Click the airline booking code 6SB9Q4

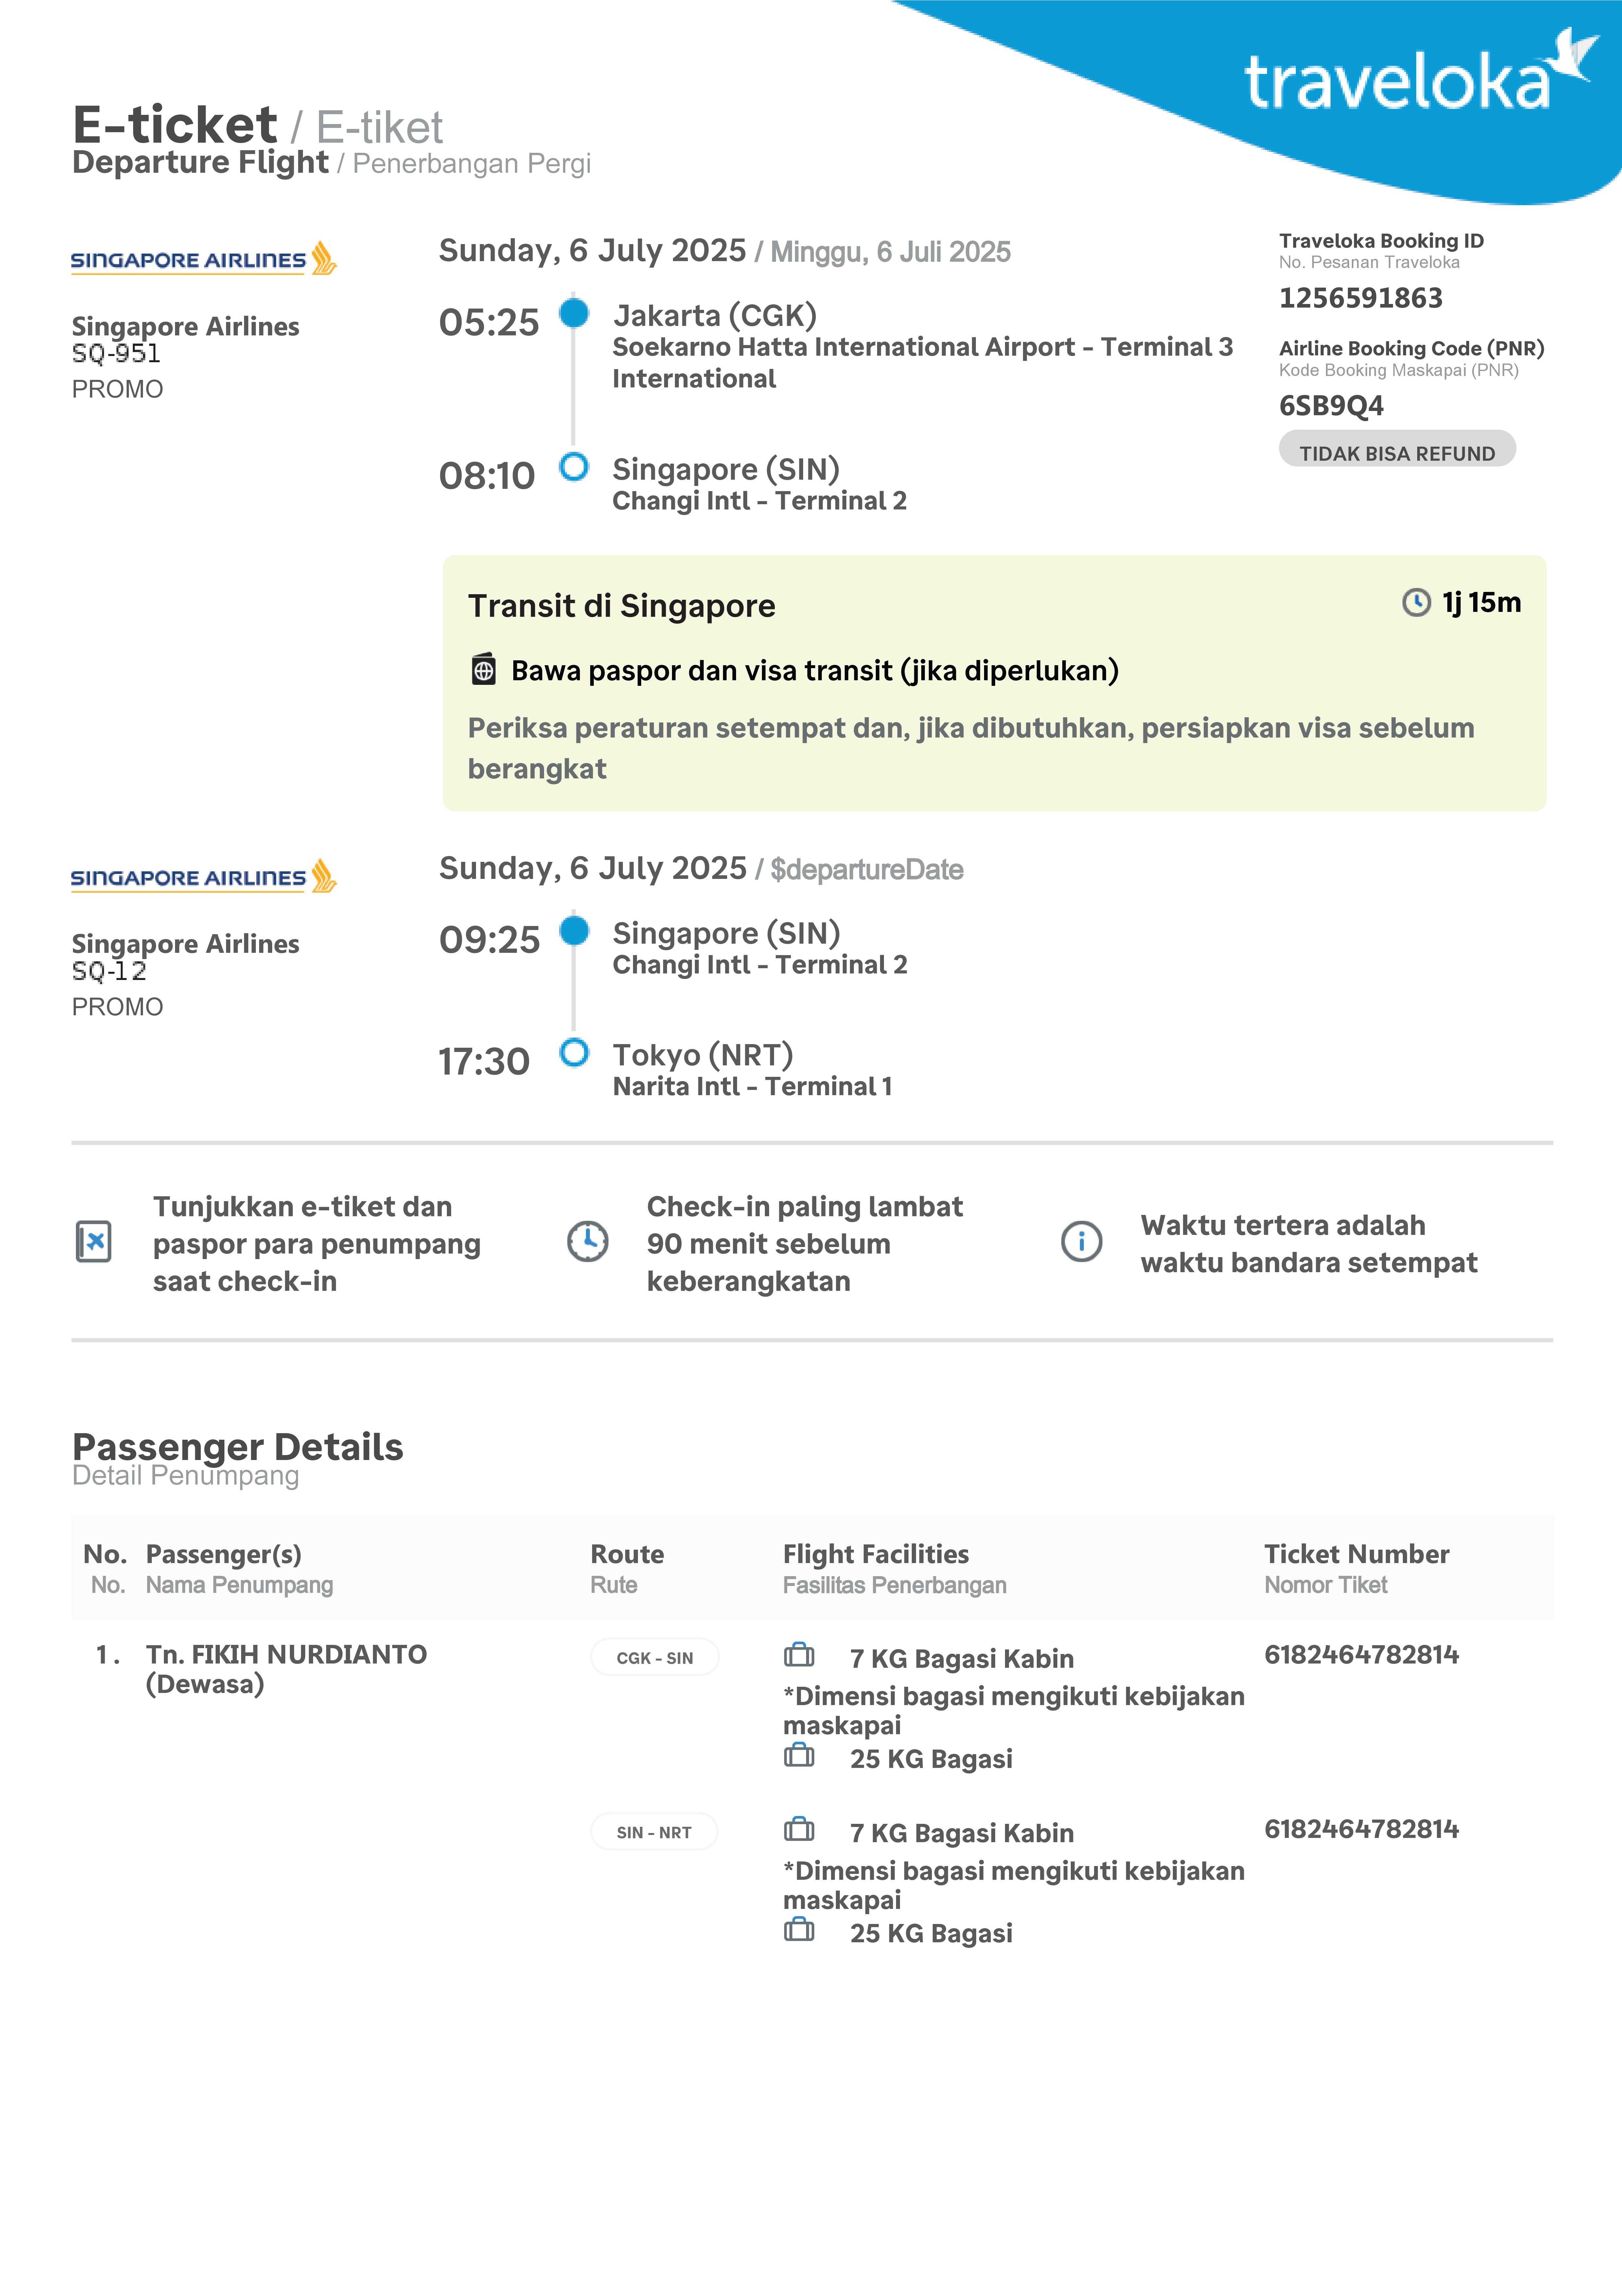click(1331, 406)
